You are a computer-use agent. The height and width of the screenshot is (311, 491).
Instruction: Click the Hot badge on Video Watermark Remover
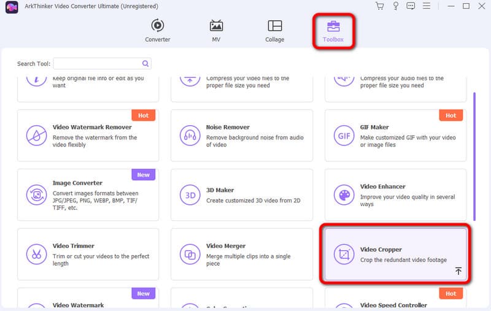coord(144,115)
